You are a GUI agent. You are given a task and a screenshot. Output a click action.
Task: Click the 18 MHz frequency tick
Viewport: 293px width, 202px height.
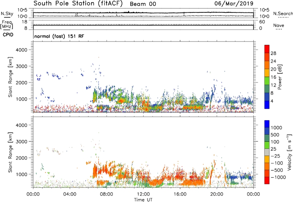click(x=25, y=22)
